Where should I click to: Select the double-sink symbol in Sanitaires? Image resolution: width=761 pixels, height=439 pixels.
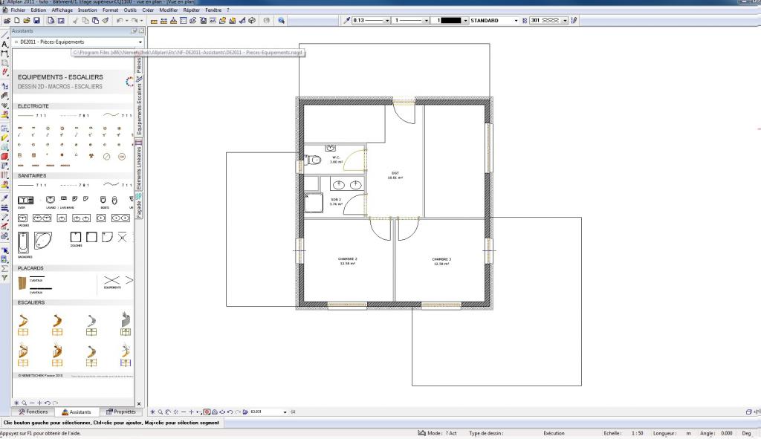(x=42, y=218)
